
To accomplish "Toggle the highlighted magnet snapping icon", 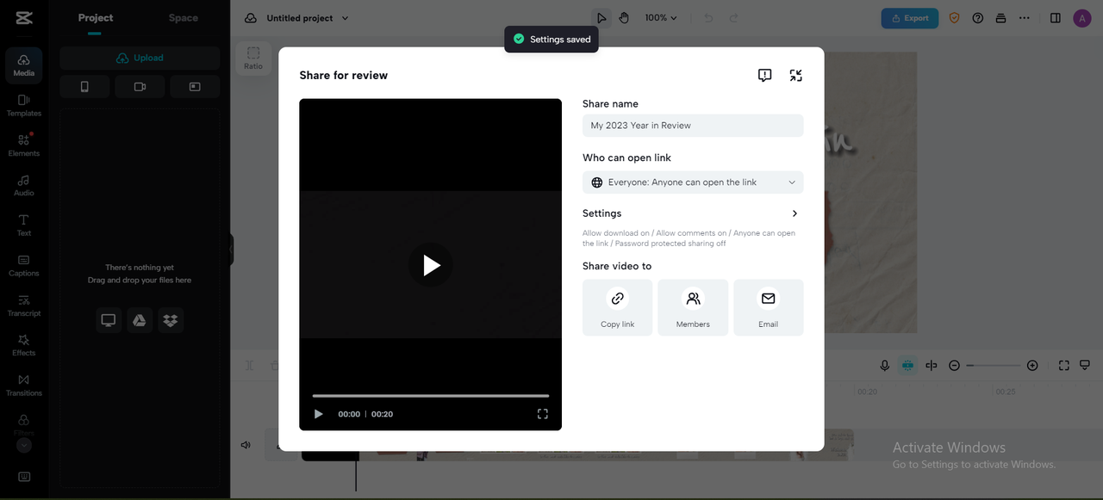I will [x=907, y=366].
